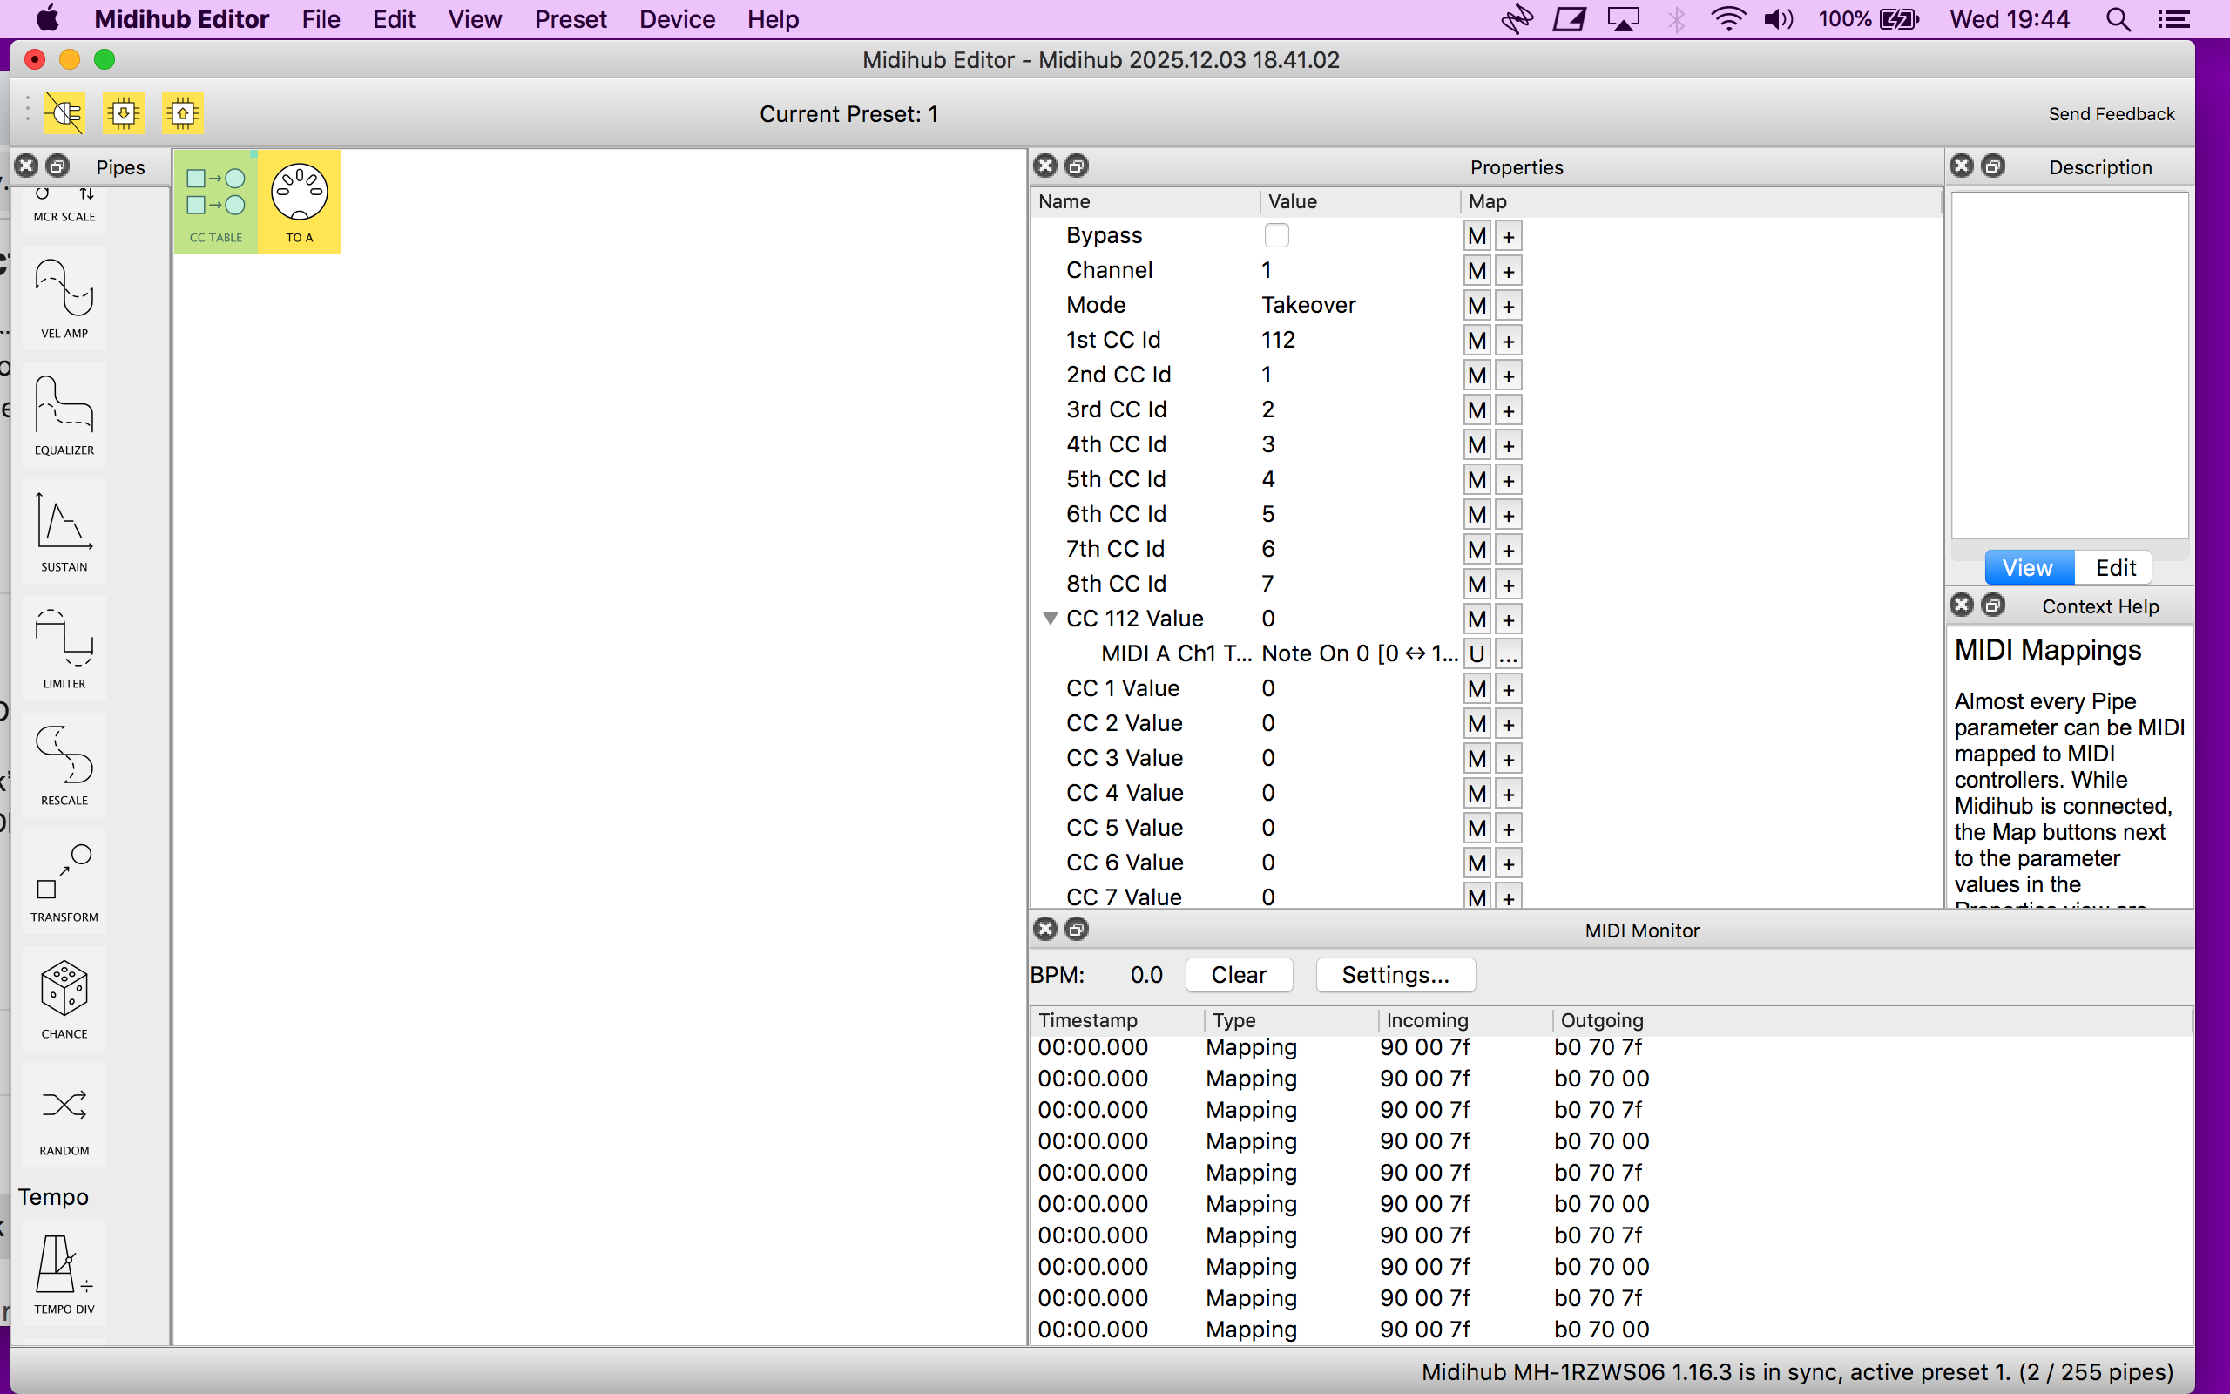This screenshot has height=1394, width=2230.
Task: Collapse the CC 112 Value row
Action: pos(1050,619)
